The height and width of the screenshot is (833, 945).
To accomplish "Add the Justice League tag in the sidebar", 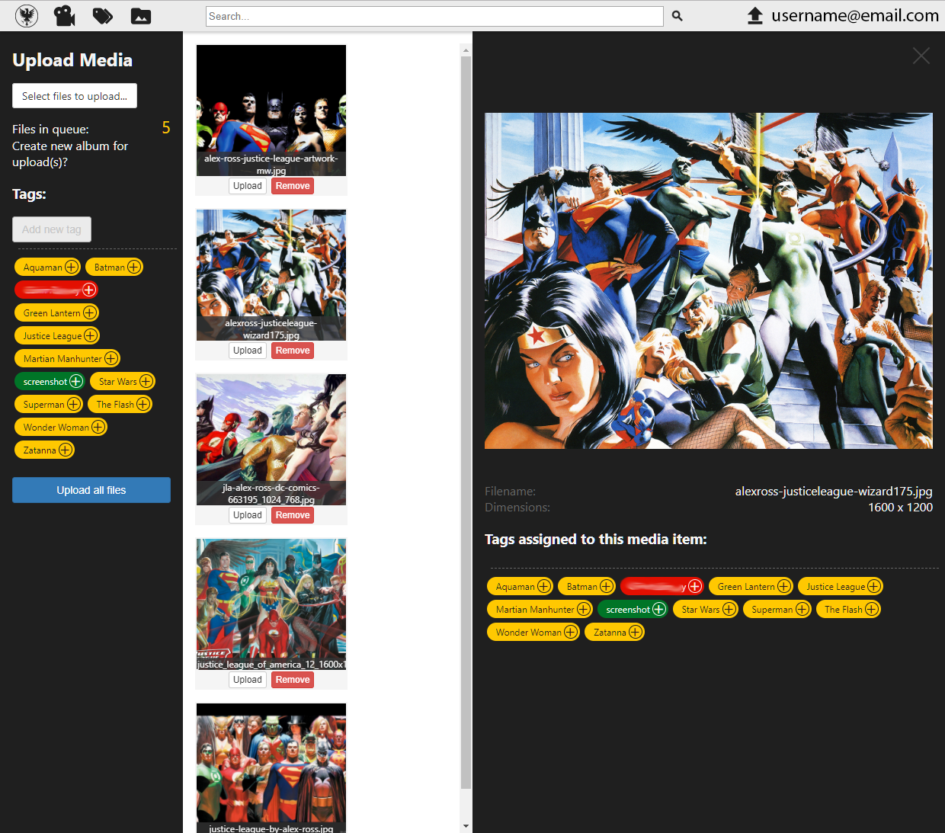I will (x=91, y=335).
